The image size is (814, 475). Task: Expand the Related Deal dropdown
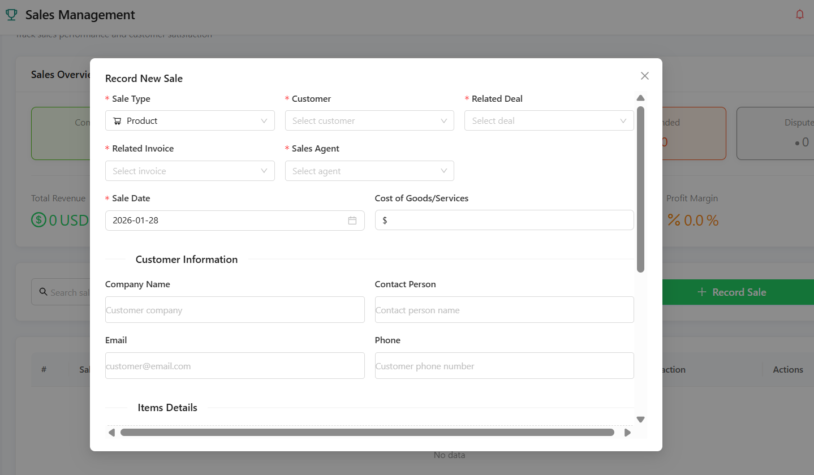(x=548, y=120)
